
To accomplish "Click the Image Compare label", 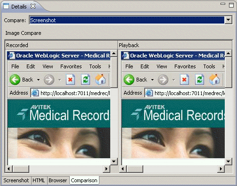I will point(23,33).
